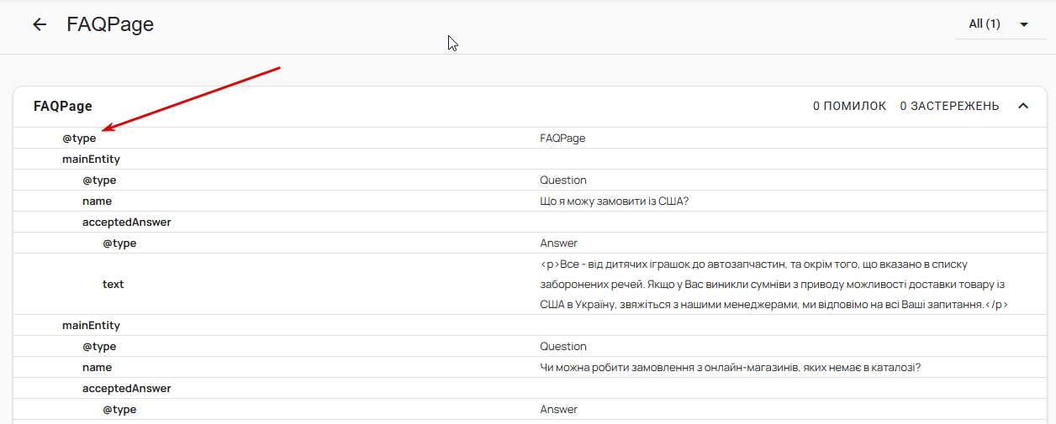This screenshot has height=424, width=1056.
Task: Select the first mainEntity row
Action: [91, 160]
